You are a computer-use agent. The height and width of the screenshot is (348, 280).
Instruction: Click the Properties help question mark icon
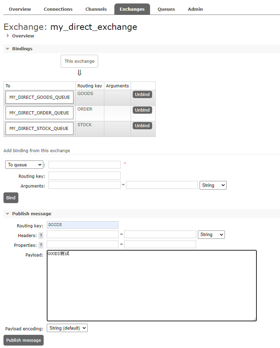[41, 245]
